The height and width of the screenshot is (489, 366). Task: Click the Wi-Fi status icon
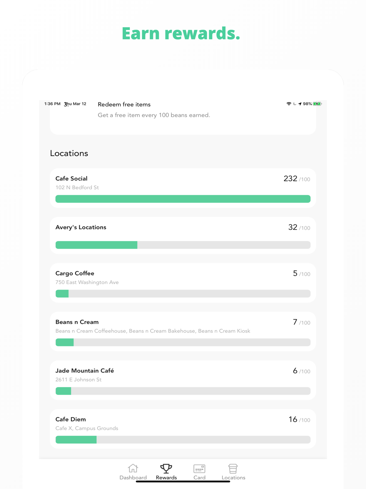tap(289, 104)
